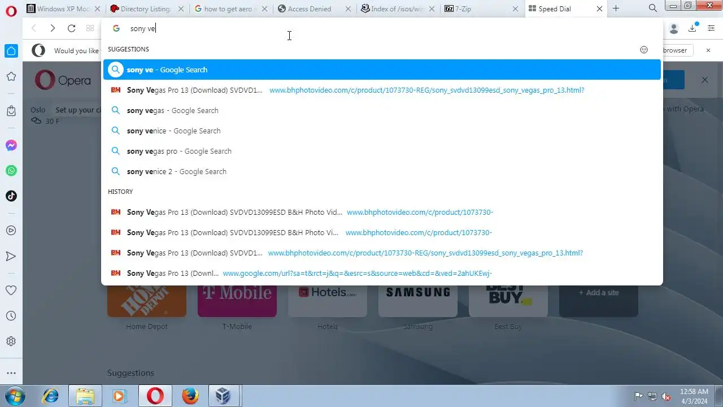Image resolution: width=723 pixels, height=407 pixels.
Task: Switch to how to get aero tab
Action: [x=231, y=8]
